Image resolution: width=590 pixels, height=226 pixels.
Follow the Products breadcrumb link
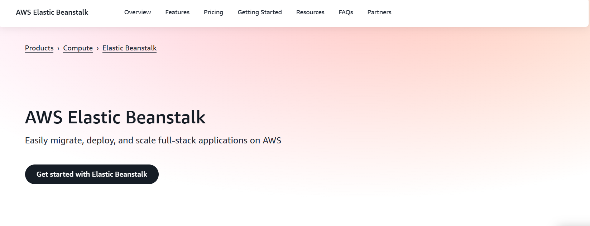tap(39, 48)
